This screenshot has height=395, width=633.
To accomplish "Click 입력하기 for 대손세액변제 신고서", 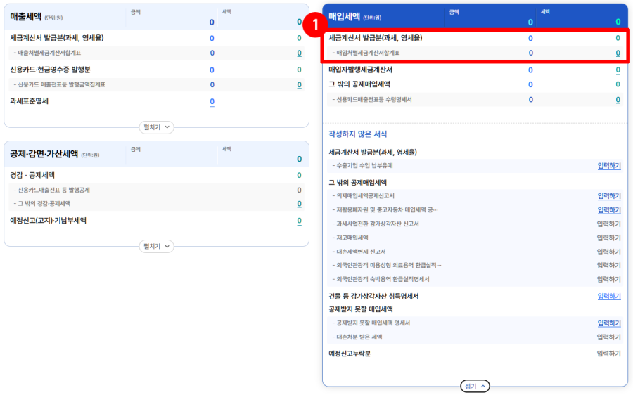I will (608, 252).
